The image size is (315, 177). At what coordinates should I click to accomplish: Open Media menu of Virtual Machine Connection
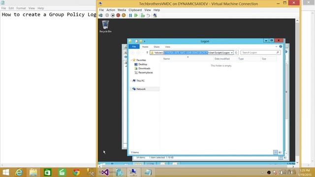tap(122, 10)
